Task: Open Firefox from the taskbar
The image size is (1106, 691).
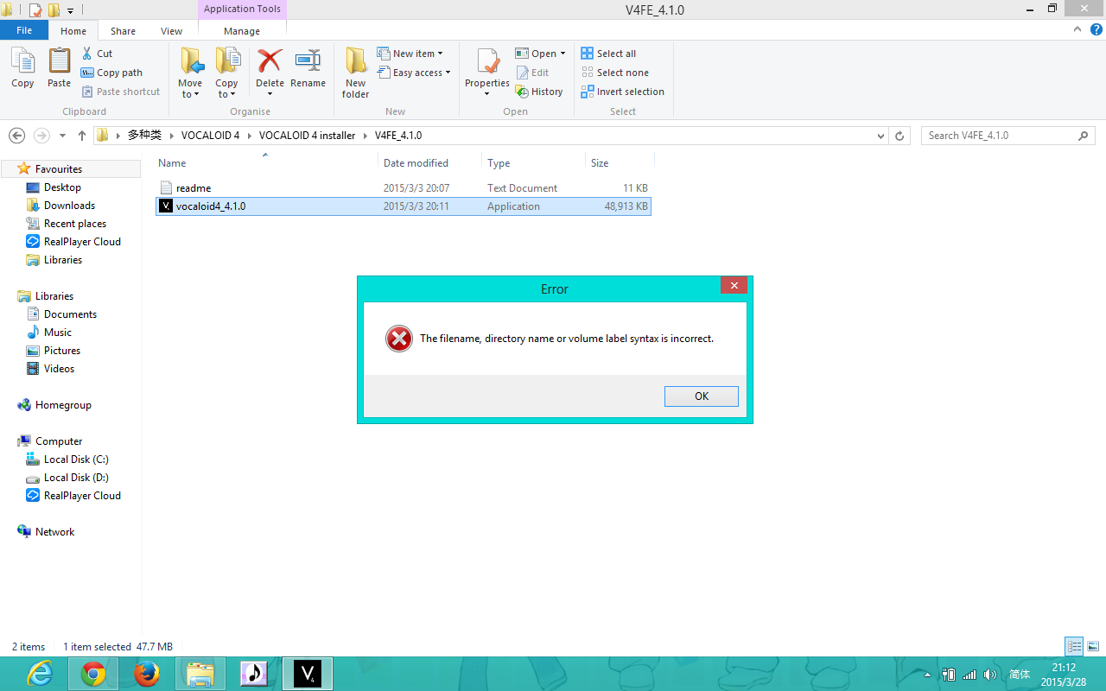Action: click(x=147, y=674)
